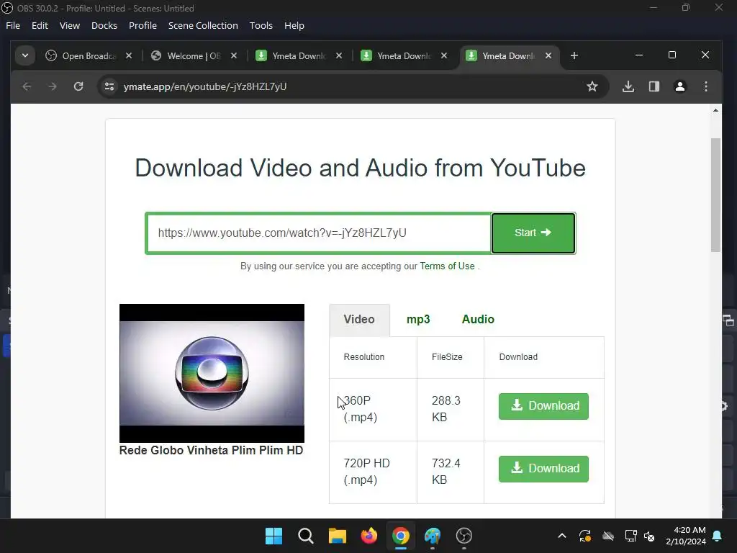The width and height of the screenshot is (737, 553).
Task: Click the OneDrive cloud tray icon
Action: point(608,536)
